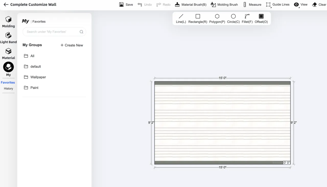327x187 pixels.
Task: Click the Material Brush tool
Action: (x=191, y=5)
